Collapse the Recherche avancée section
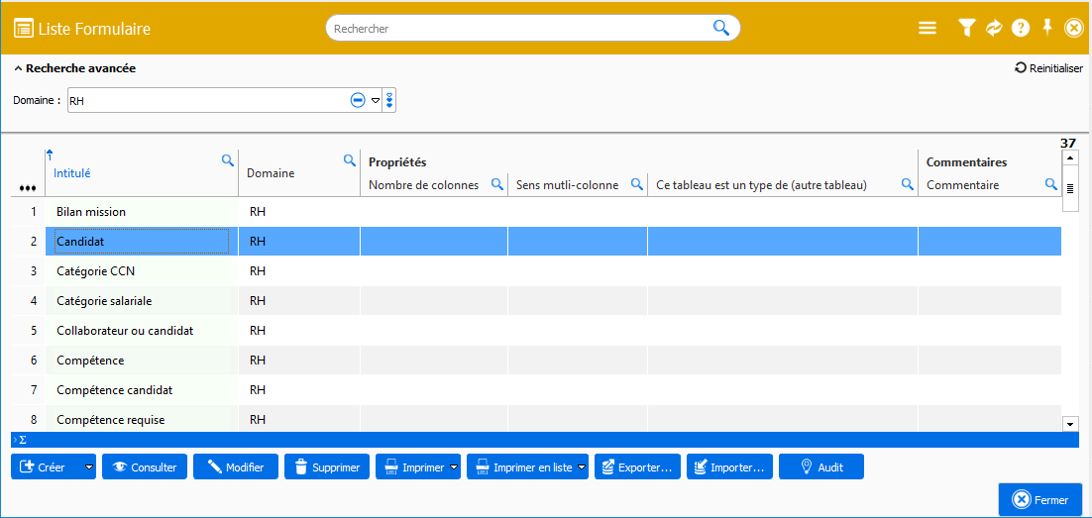The height and width of the screenshot is (518, 1092). pyautogui.click(x=18, y=69)
